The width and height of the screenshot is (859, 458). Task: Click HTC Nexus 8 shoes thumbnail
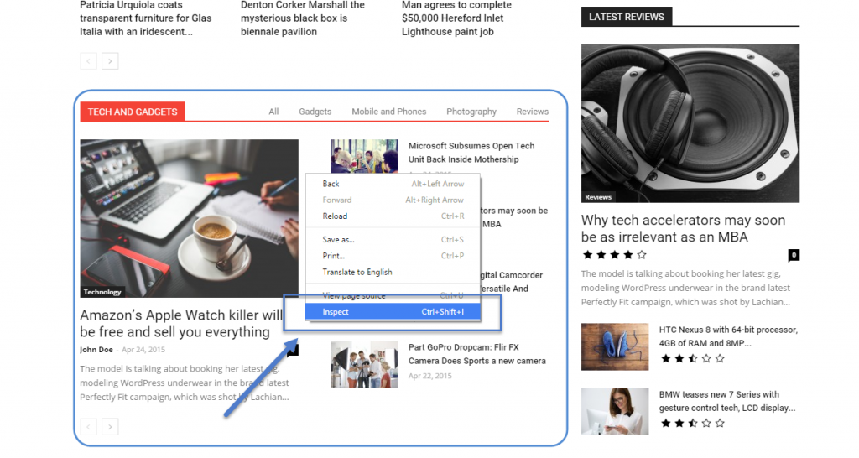pyautogui.click(x=615, y=346)
